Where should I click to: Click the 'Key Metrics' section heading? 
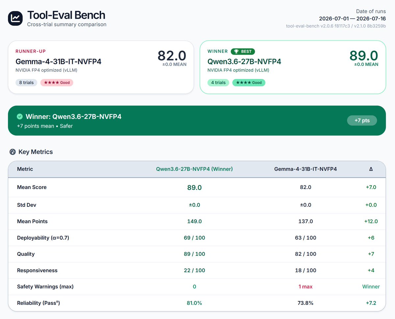click(36, 152)
